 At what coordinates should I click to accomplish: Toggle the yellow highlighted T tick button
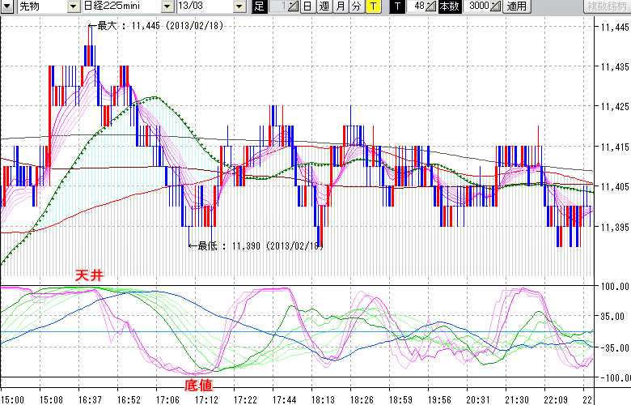pyautogui.click(x=372, y=6)
